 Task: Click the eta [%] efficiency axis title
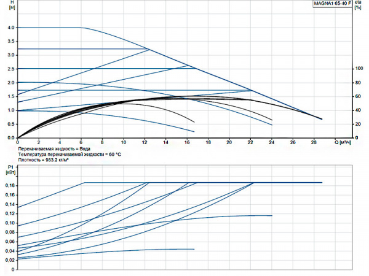(360, 7)
